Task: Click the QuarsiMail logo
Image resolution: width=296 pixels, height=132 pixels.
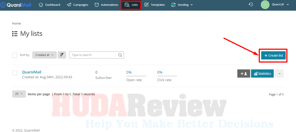Action: (16, 5)
